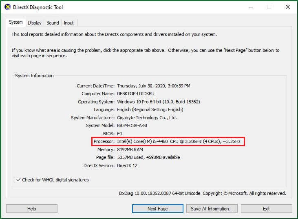Click the 'Operating System:' label

click(x=96, y=102)
